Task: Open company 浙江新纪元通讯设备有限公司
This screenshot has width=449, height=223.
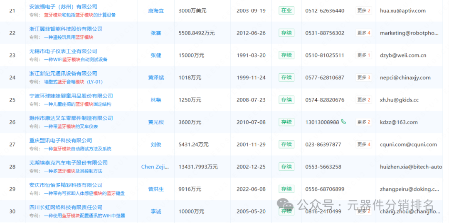Action: pos(63,73)
